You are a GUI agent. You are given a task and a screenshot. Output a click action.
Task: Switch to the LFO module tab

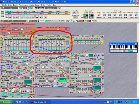coord(17,13)
